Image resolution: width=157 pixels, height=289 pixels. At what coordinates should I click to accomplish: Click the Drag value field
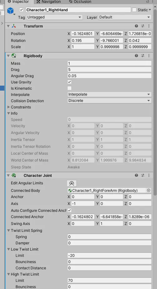click(109, 69)
